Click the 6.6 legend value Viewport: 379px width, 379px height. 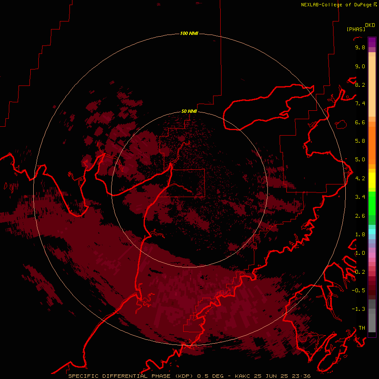(x=360, y=122)
